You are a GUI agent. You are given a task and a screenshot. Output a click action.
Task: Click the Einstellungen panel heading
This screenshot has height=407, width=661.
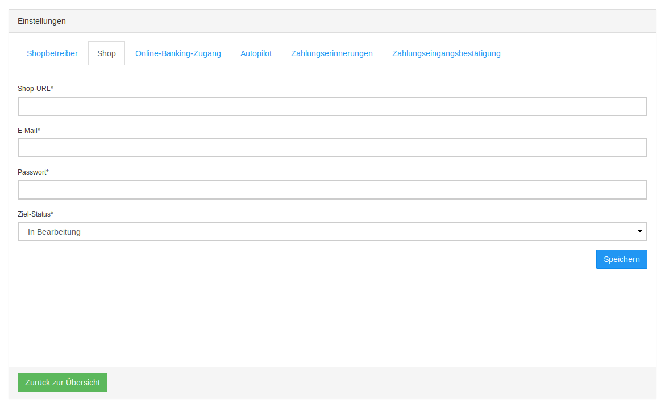(41, 21)
